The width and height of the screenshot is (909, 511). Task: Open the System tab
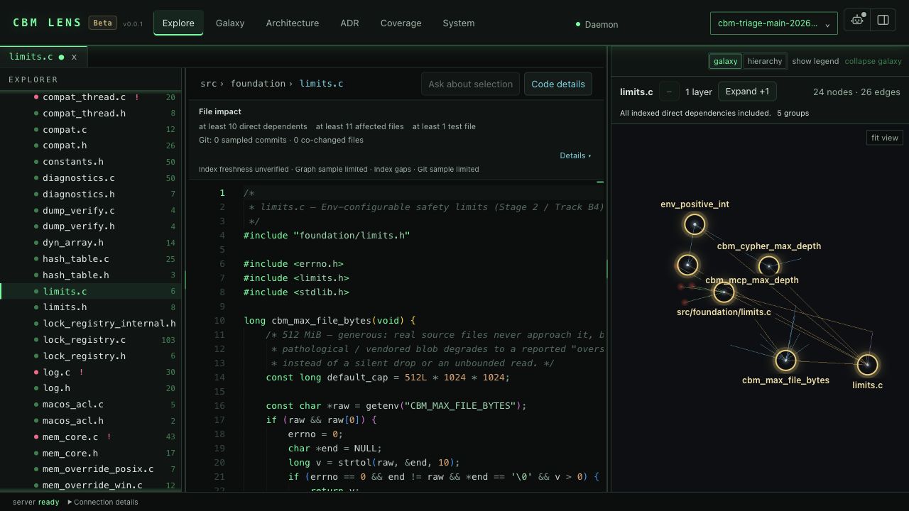pyautogui.click(x=459, y=23)
